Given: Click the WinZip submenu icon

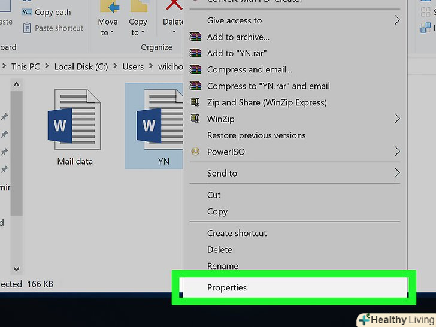Looking at the screenshot, I should click(x=195, y=119).
